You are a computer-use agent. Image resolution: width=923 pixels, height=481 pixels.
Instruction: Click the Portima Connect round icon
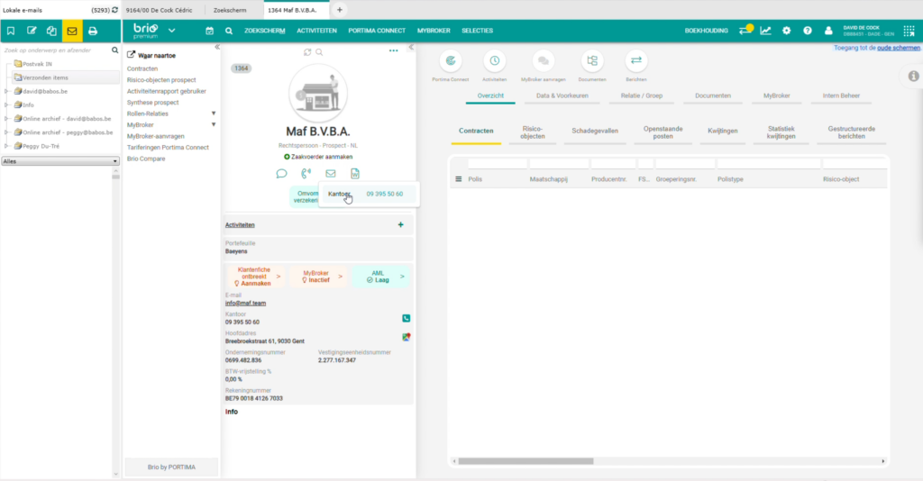(x=451, y=60)
